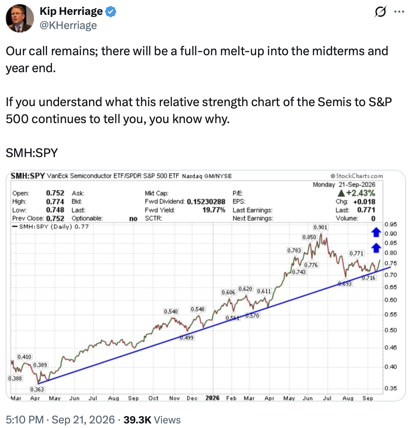Open the three-dot more options menu
This screenshot has height=428, width=411.
399,12
